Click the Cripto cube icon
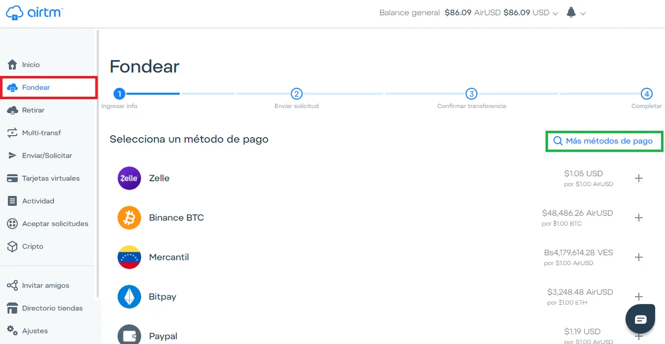 point(12,246)
